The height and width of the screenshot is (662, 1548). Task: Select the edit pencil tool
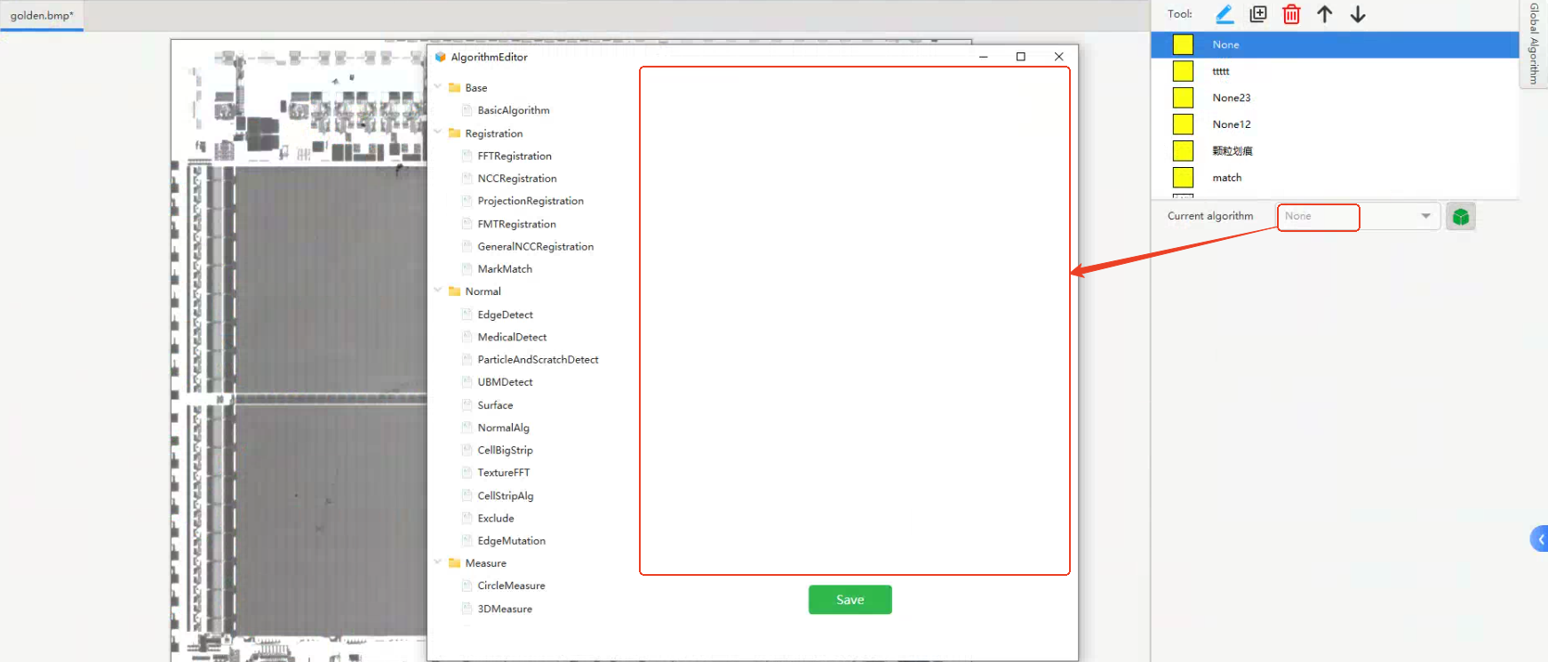point(1225,14)
